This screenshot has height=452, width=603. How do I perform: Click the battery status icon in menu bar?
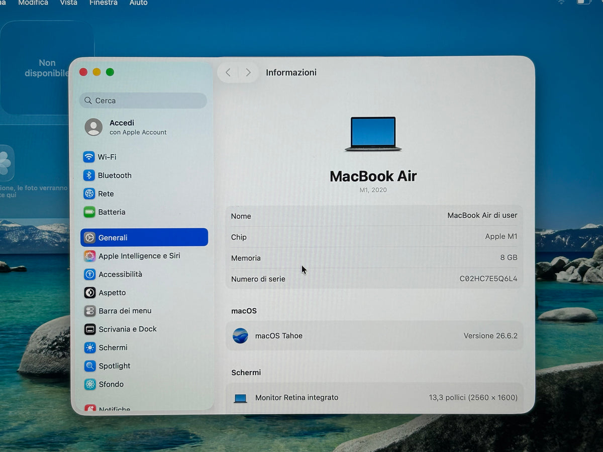coord(584,2)
